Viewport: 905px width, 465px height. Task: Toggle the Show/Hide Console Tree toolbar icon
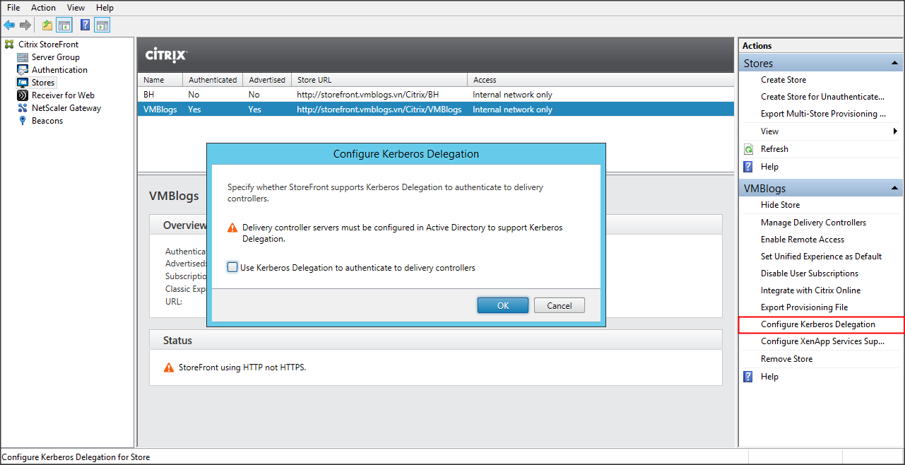(64, 25)
